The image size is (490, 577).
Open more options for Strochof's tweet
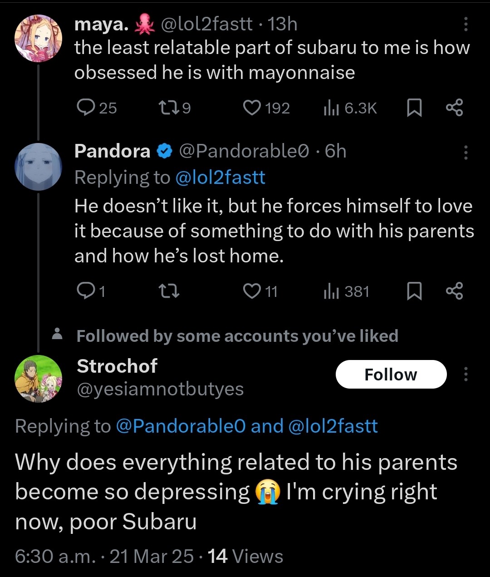click(x=465, y=375)
